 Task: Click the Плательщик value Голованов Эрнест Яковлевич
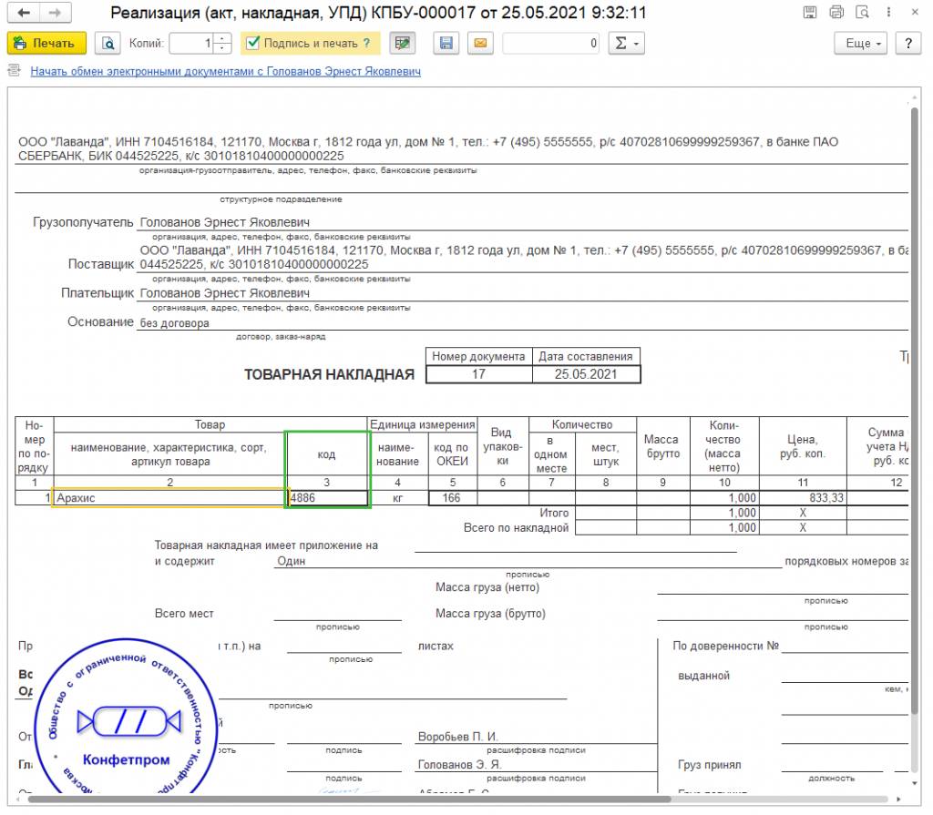pyautogui.click(x=225, y=293)
